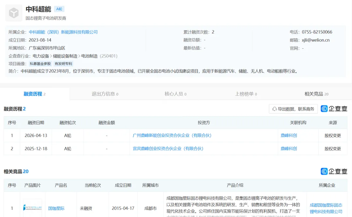Click the date cell 2025-12-18
This screenshot has width=352, height=217.
(x=36, y=149)
